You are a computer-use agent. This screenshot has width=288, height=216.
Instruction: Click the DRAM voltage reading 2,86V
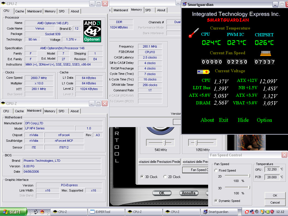(x=221, y=103)
